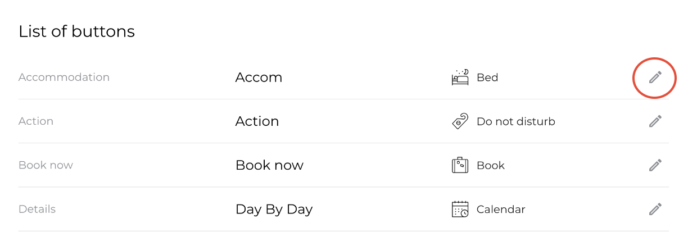Click the List of buttons heading
The image size is (688, 232).
pyautogui.click(x=76, y=31)
